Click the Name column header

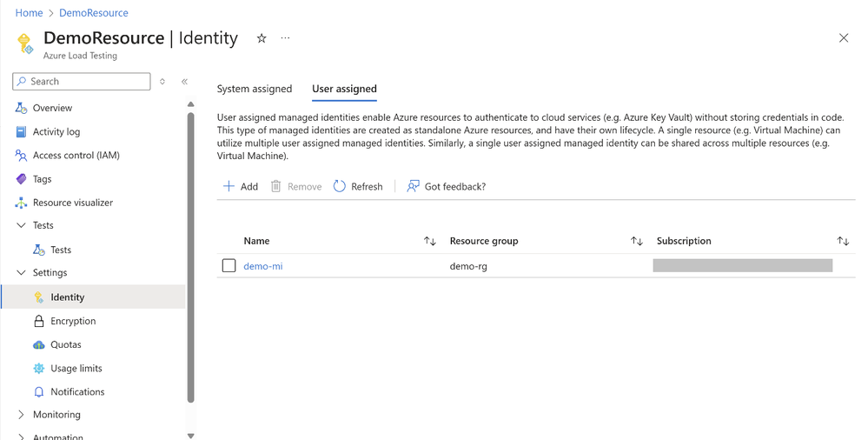point(256,241)
